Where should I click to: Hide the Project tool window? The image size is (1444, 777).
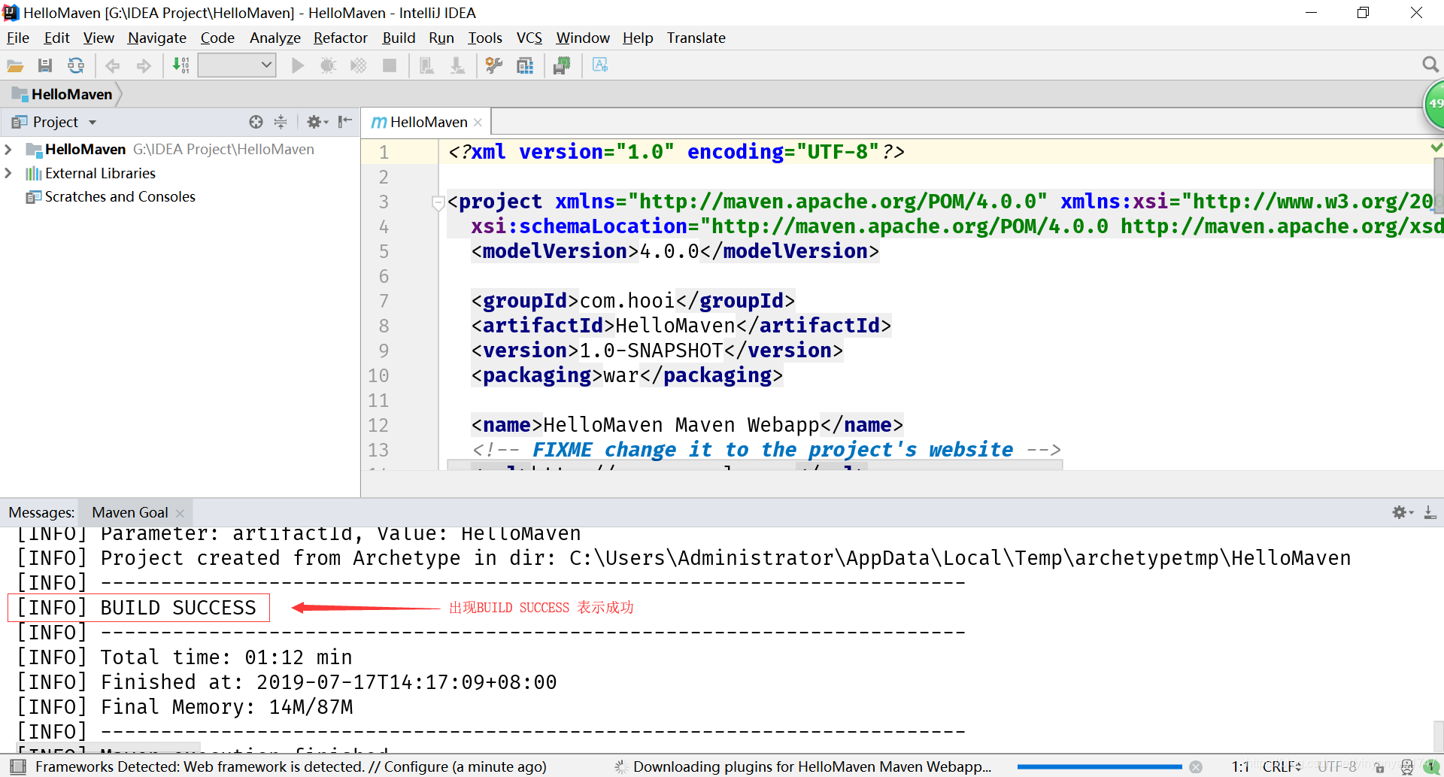click(344, 122)
